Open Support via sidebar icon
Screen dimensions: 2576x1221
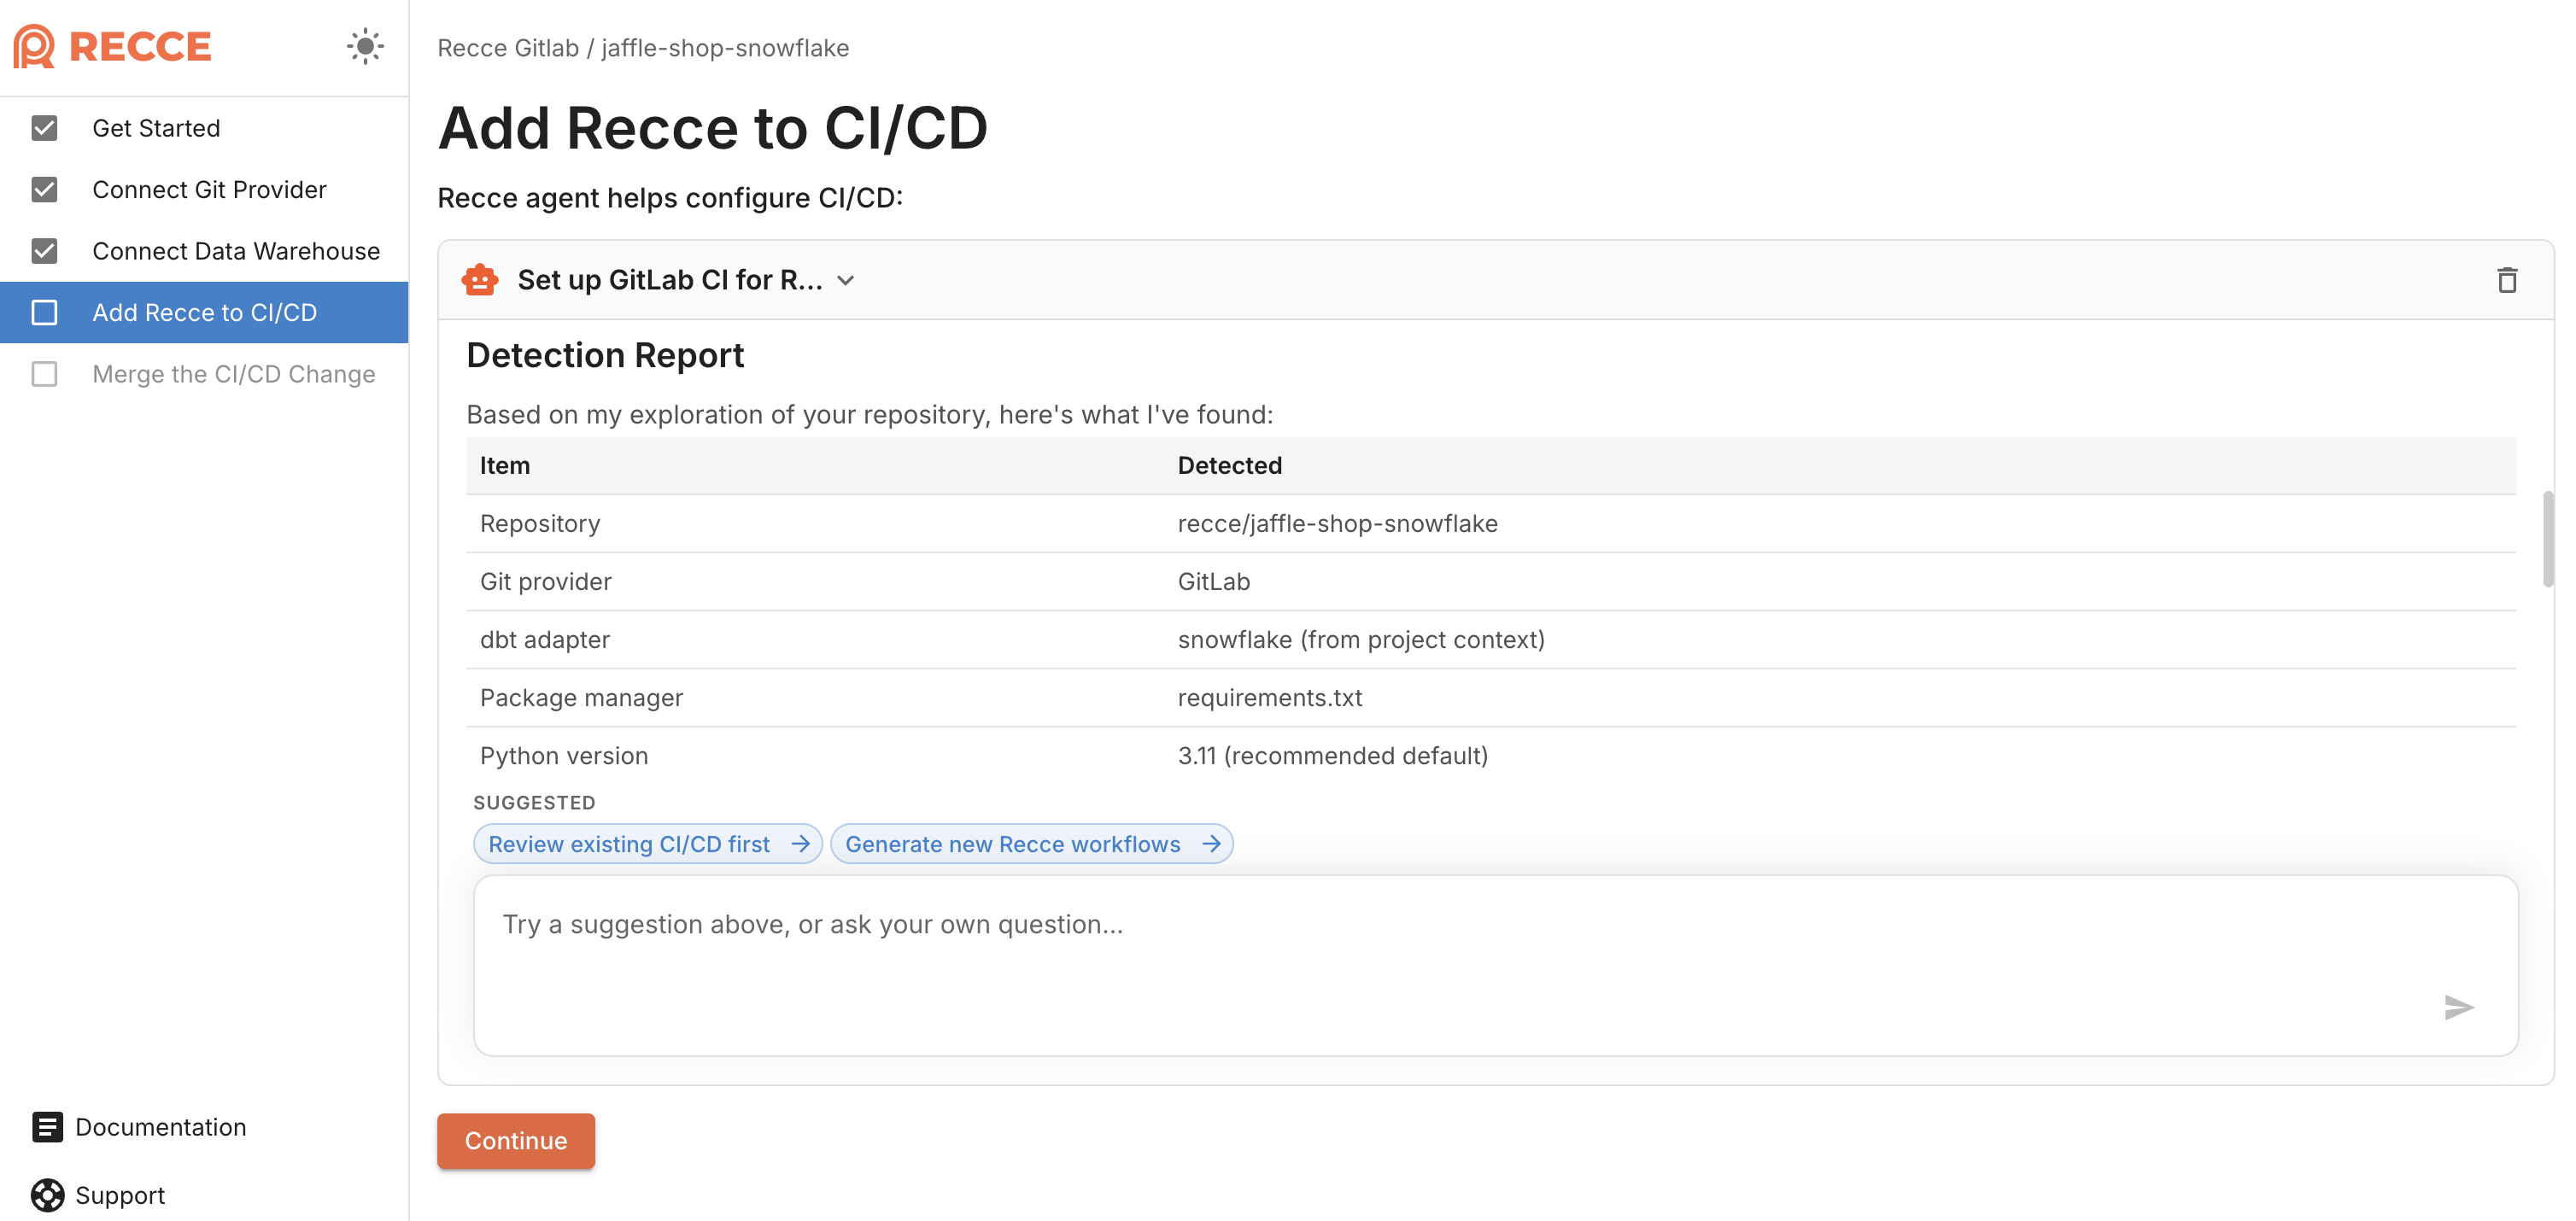47,1195
